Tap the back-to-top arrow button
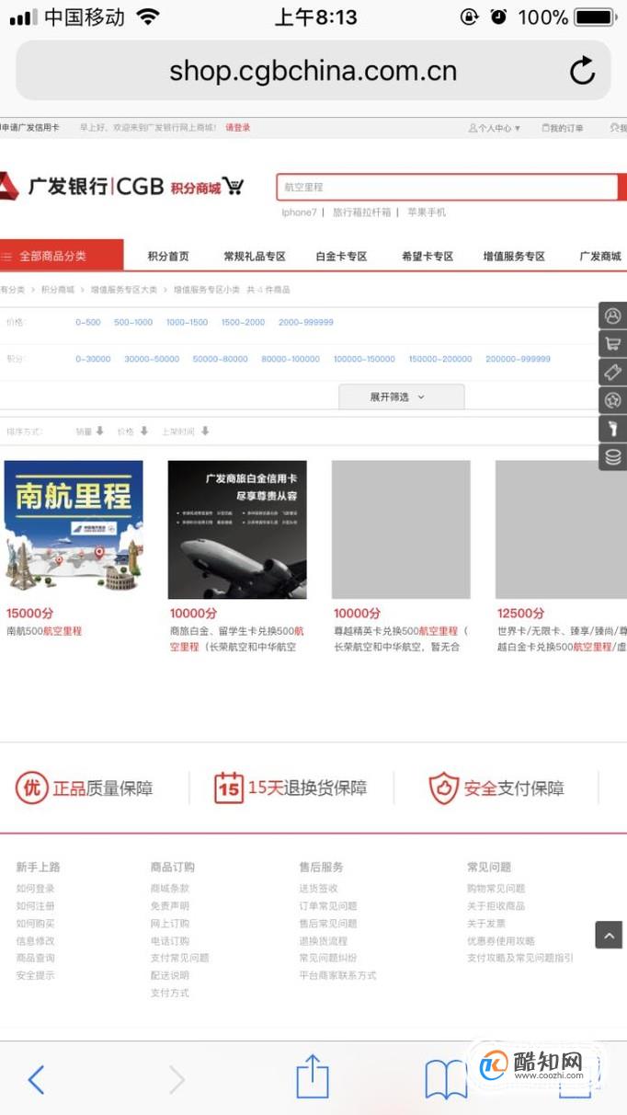Image resolution: width=627 pixels, height=1115 pixels. point(609,935)
